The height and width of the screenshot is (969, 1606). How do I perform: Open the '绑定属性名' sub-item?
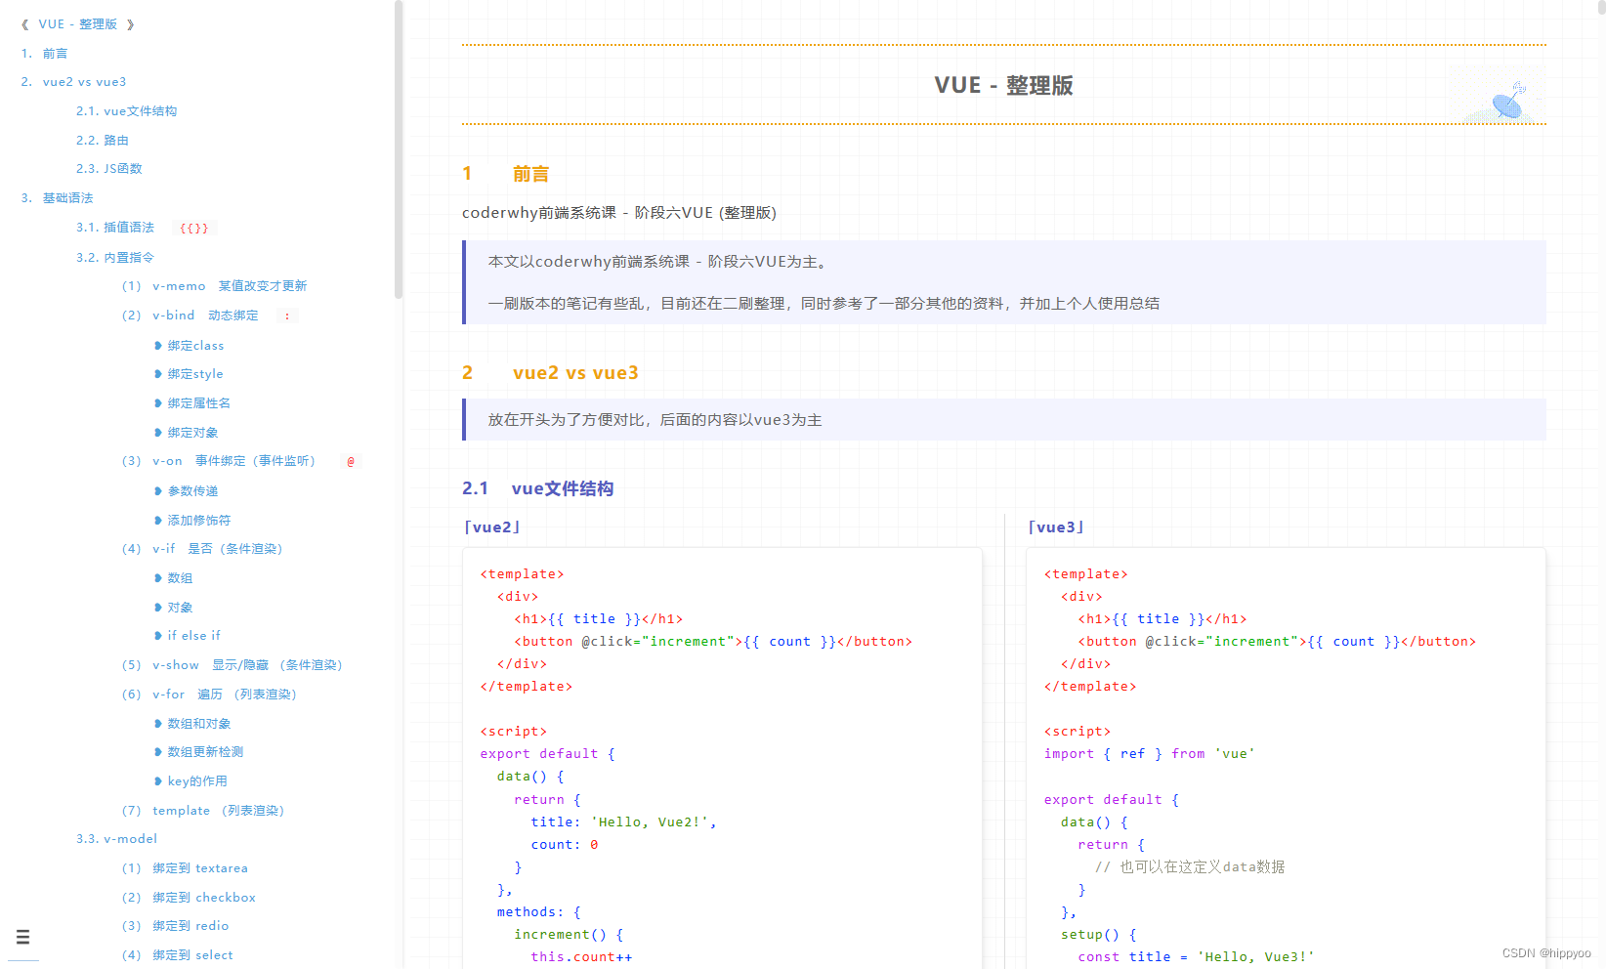tap(199, 403)
